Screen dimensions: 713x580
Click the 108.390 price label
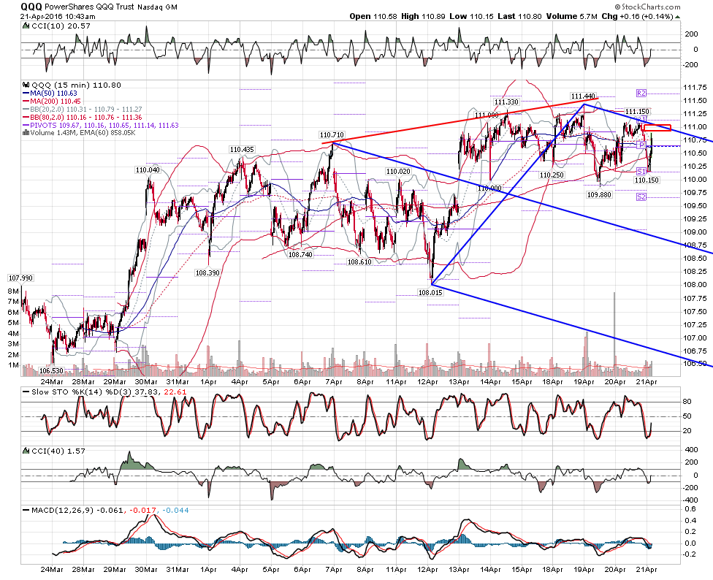tap(207, 272)
